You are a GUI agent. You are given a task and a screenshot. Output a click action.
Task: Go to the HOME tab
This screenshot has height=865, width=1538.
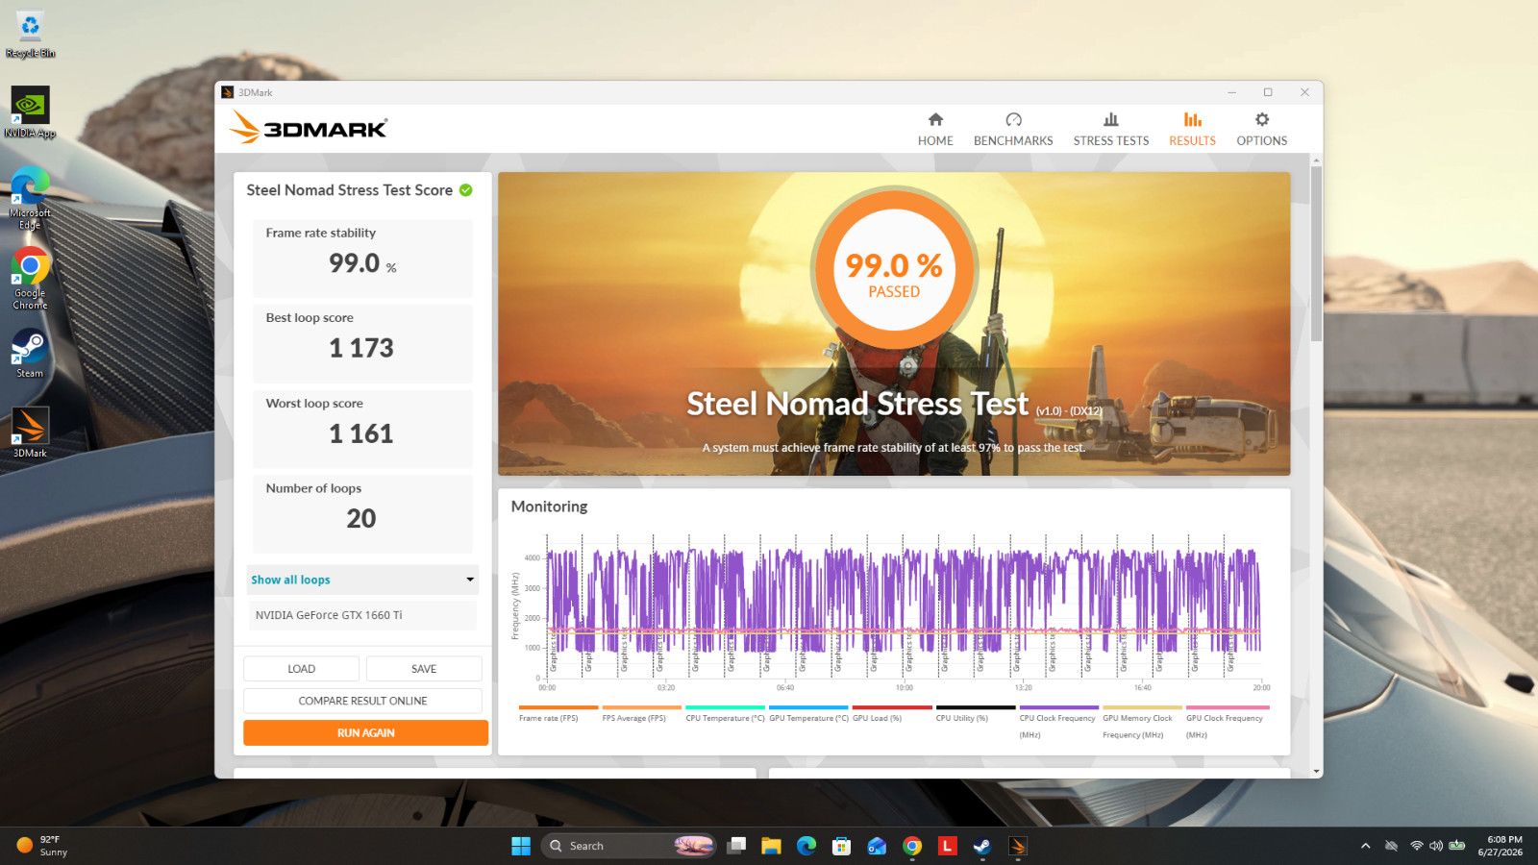click(x=935, y=129)
